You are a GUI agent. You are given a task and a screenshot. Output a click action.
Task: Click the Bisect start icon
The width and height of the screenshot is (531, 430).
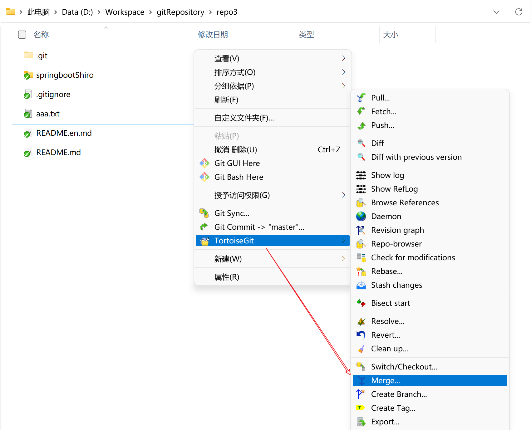point(361,303)
